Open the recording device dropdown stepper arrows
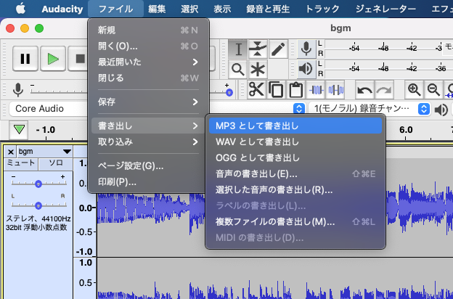Screen dimensions: 453x299 coord(299,109)
